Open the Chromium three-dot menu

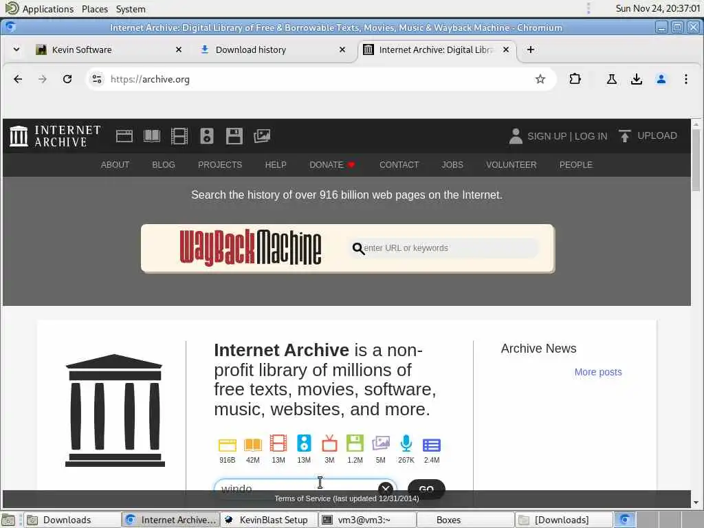[x=685, y=80]
